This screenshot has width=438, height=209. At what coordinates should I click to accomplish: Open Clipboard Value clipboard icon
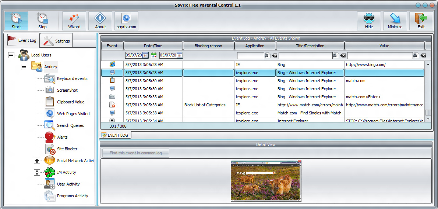tap(50, 102)
